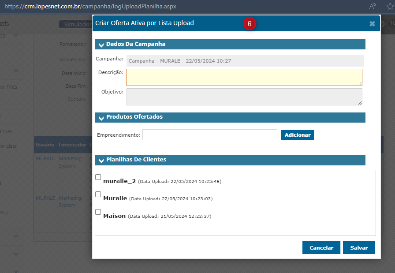This screenshot has width=395, height=273.
Task: Toggle the Planilhas De Clientes section chevron
Action: (101, 160)
